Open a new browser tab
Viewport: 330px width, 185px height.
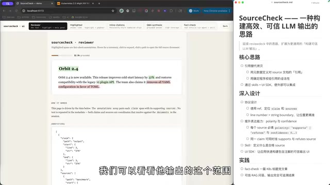[99, 4]
